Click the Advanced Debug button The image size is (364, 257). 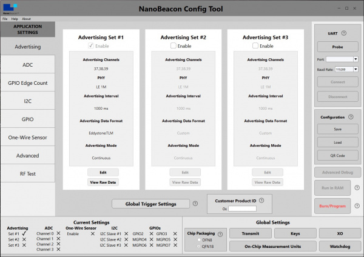(337, 172)
